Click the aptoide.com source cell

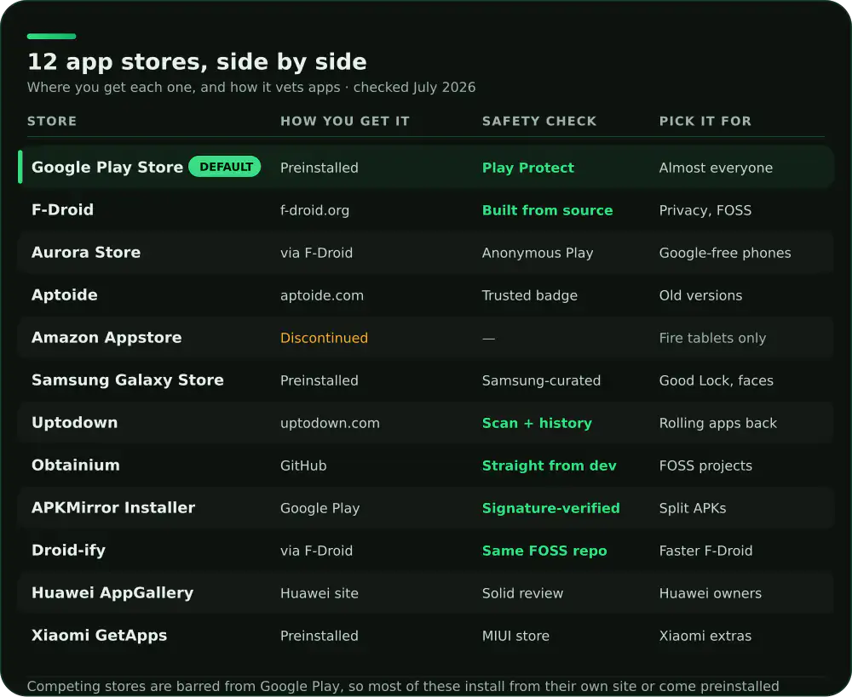click(322, 295)
